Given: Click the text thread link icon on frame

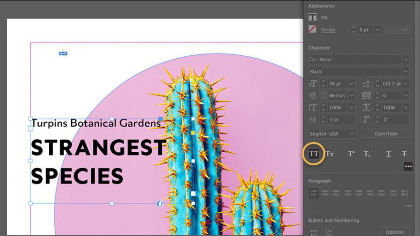Looking at the screenshot, I should point(63,53).
